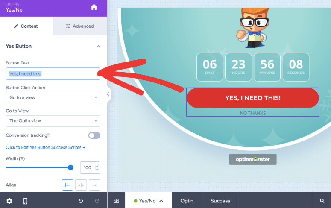Select the countdown Hours box

[238, 67]
